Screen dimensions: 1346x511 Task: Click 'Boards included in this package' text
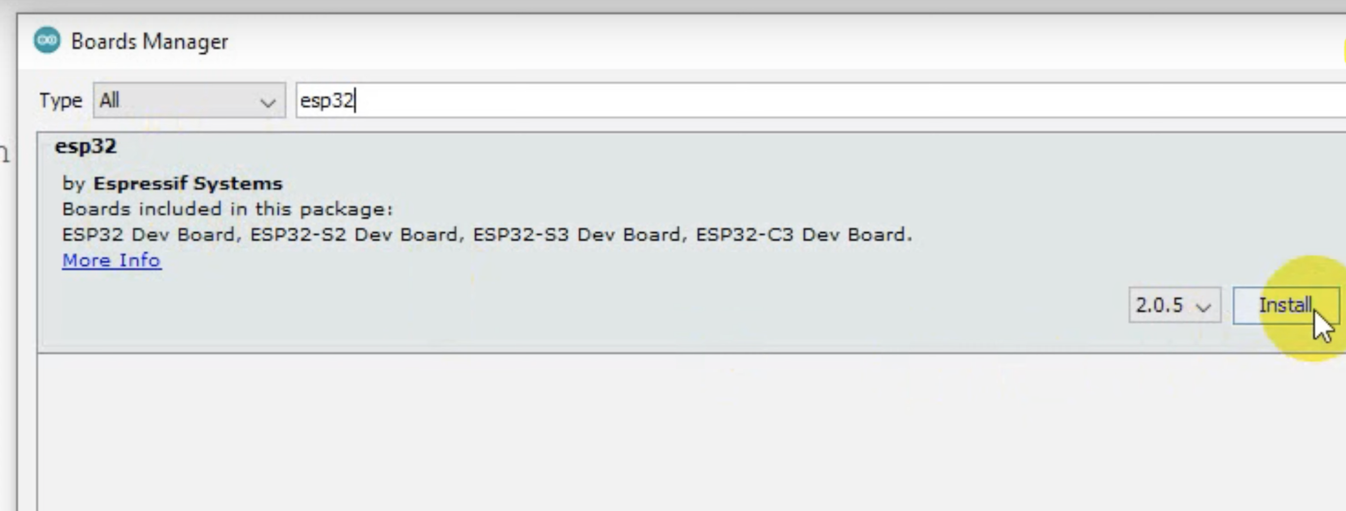point(227,209)
